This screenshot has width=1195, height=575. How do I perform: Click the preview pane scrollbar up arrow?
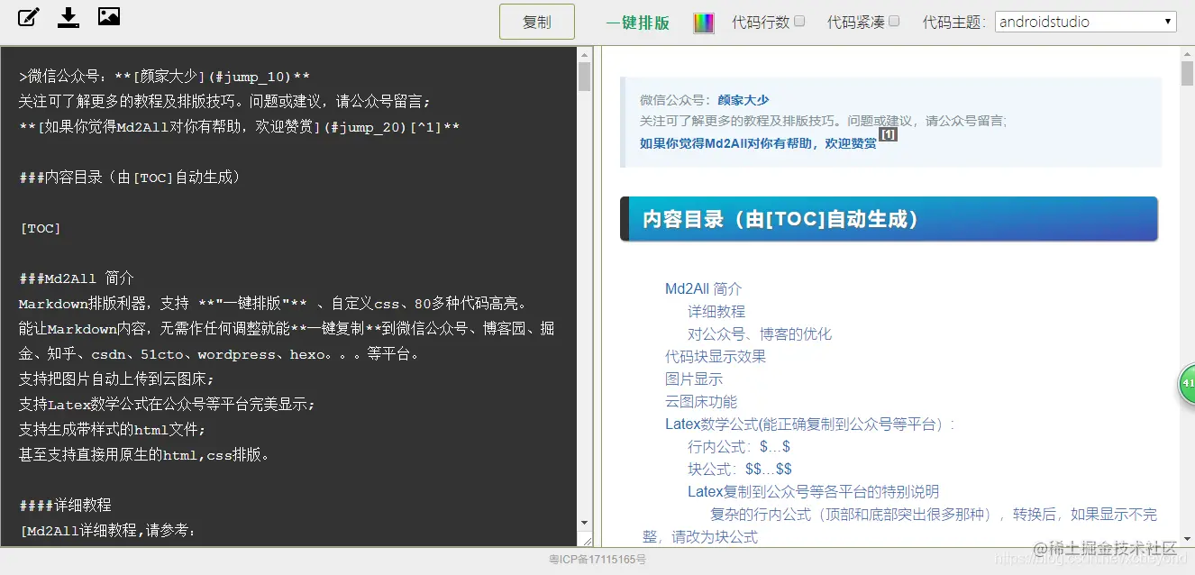1187,52
